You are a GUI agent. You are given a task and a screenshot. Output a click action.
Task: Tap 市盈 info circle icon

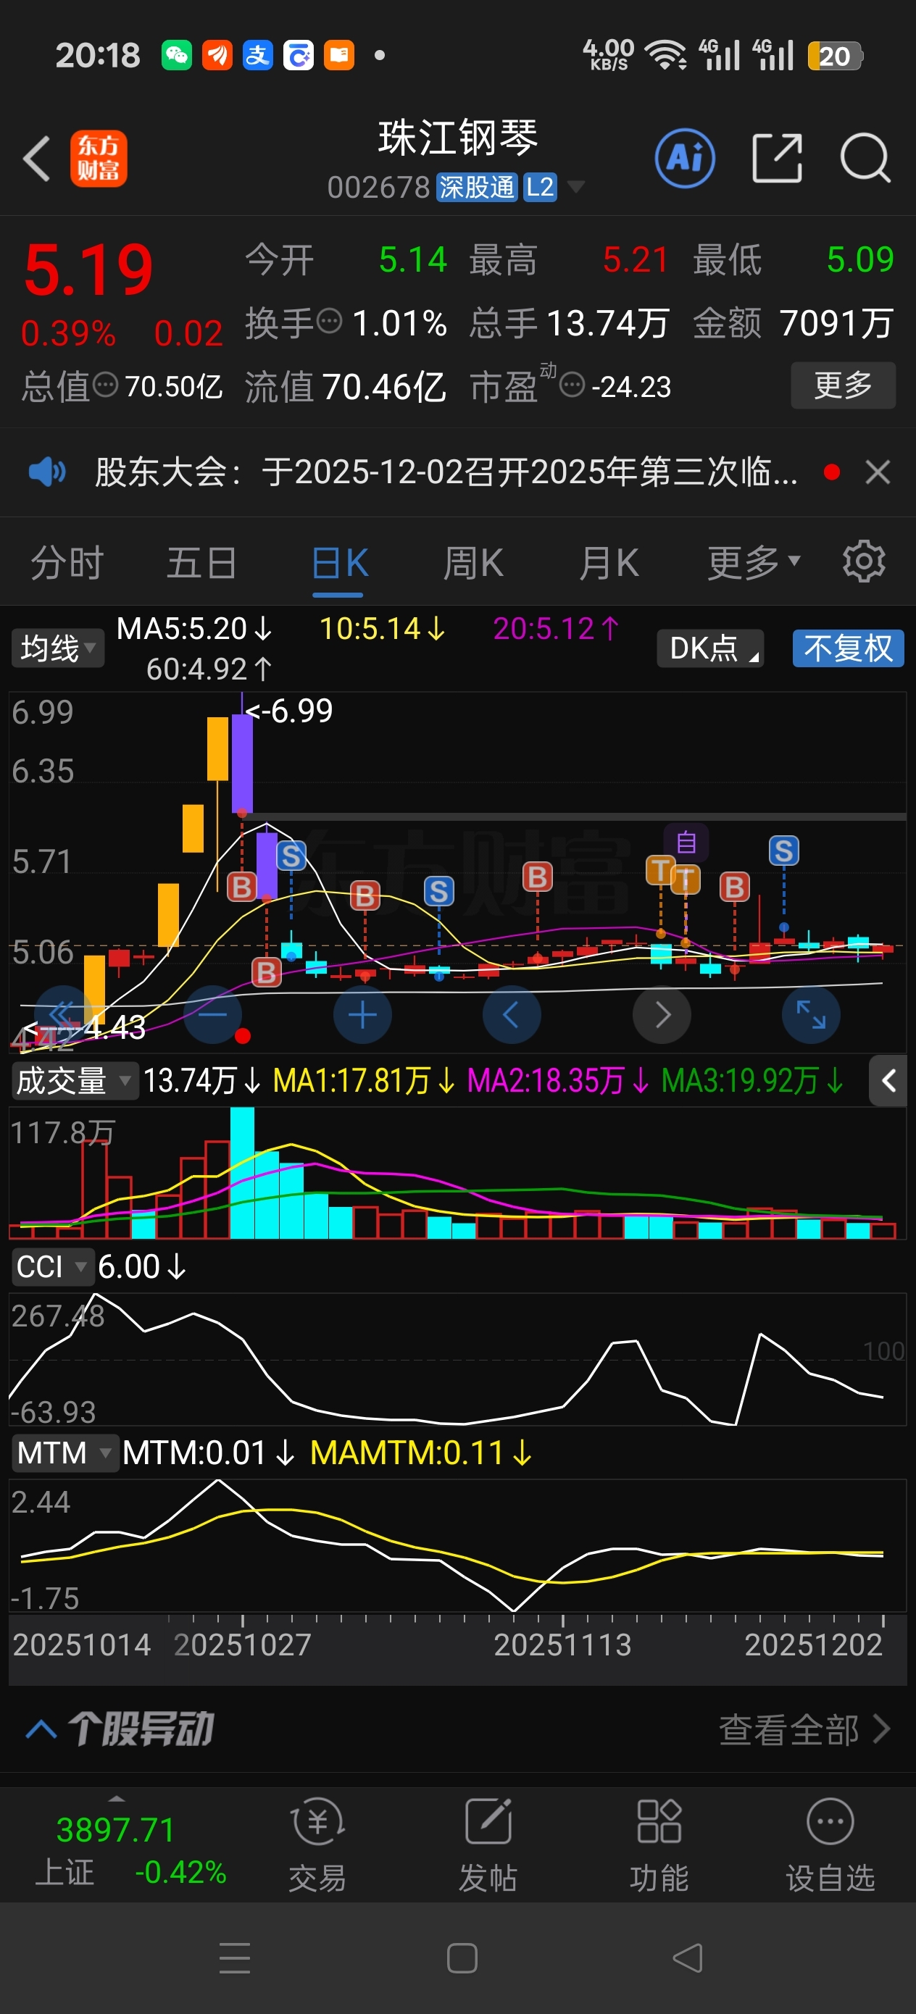(572, 385)
